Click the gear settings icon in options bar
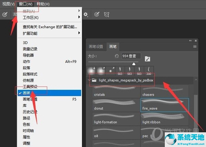 point(85,14)
